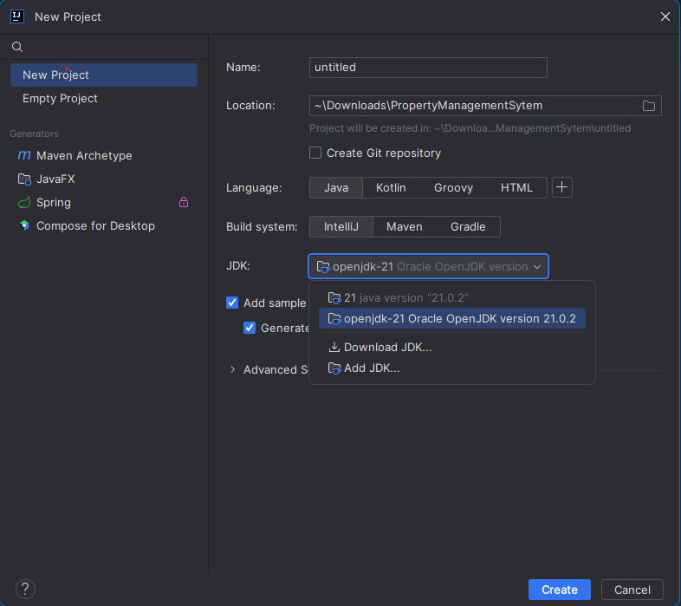Choose IntelliJ build system

click(x=341, y=226)
